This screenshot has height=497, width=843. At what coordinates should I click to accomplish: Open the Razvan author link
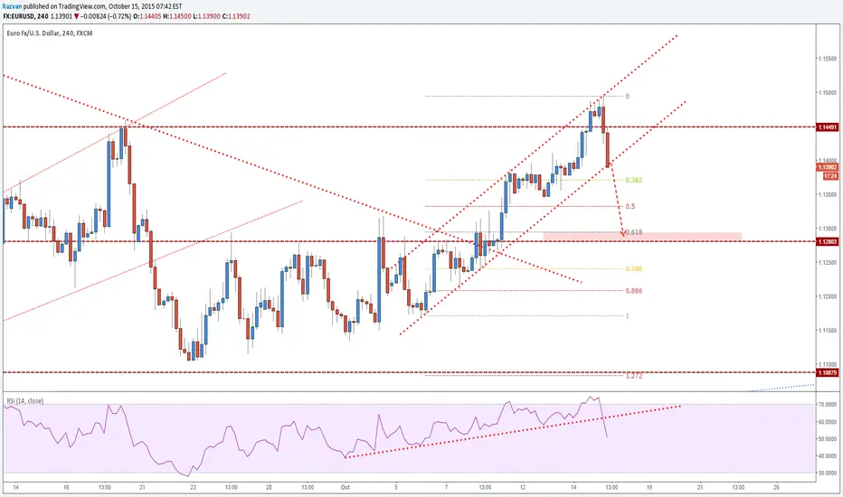[x=13, y=6]
